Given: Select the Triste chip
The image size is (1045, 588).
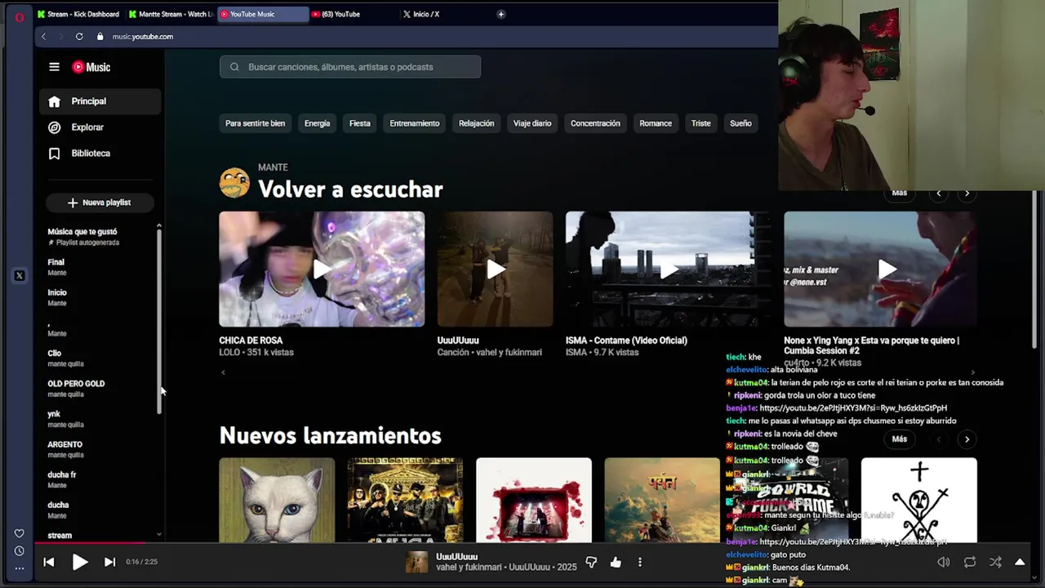Looking at the screenshot, I should 701,123.
